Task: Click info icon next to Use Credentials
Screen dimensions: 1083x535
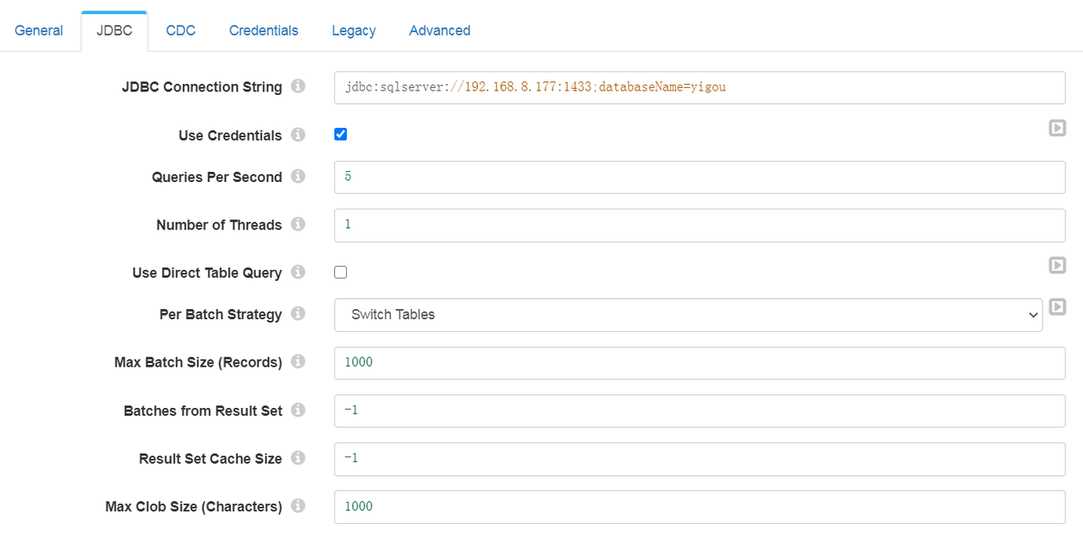Action: (x=298, y=135)
